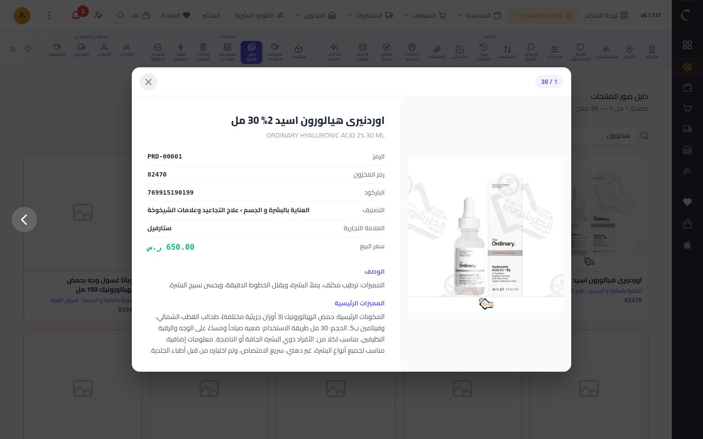Close the product details dialog
The width and height of the screenshot is (703, 439).
pos(148,82)
